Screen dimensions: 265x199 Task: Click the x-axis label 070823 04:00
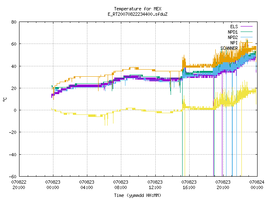[x=87, y=185]
